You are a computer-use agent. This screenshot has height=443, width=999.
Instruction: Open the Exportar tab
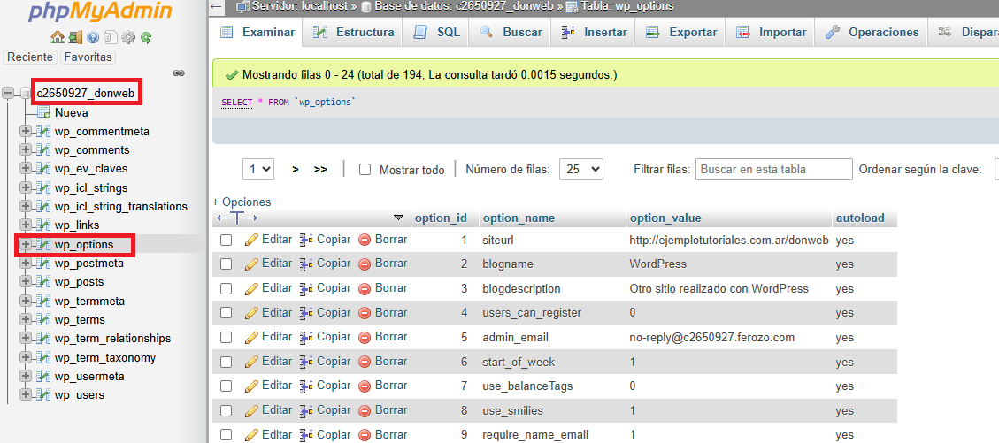pyautogui.click(x=681, y=33)
